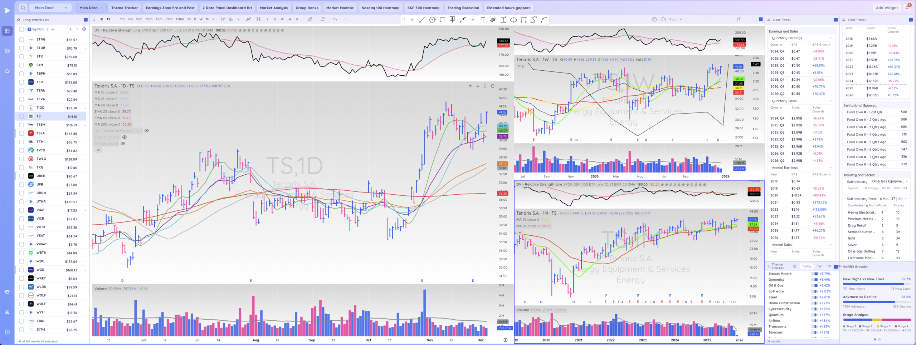Choose the rectangle shape drawing tool
Viewport: 916px width, 345px height.
coord(523,20)
